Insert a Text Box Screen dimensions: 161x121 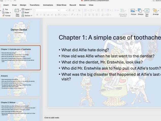click(x=147, y=13)
